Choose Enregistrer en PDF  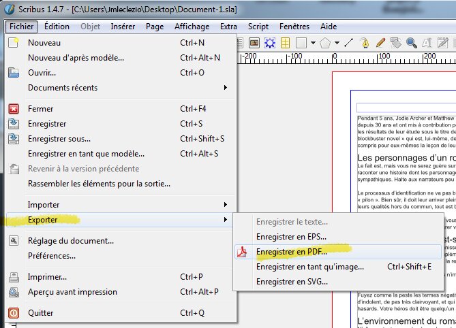click(338, 252)
